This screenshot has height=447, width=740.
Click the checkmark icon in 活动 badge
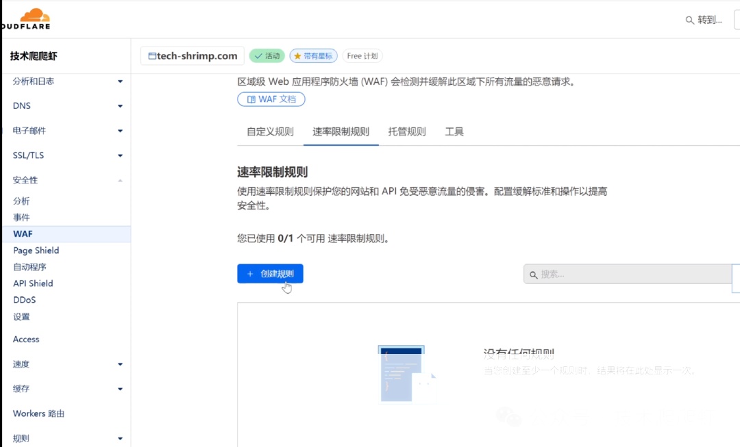pyautogui.click(x=258, y=56)
